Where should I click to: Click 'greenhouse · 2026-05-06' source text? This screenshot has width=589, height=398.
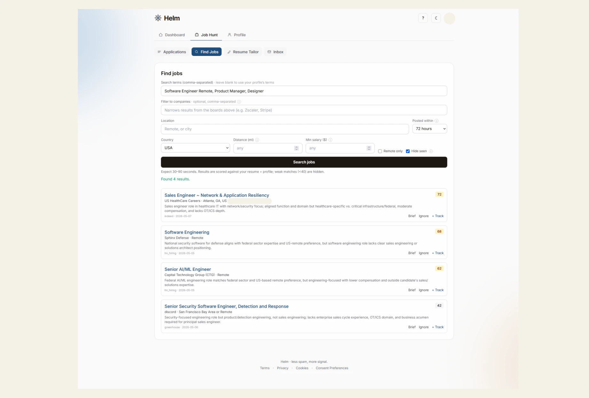coord(181,327)
